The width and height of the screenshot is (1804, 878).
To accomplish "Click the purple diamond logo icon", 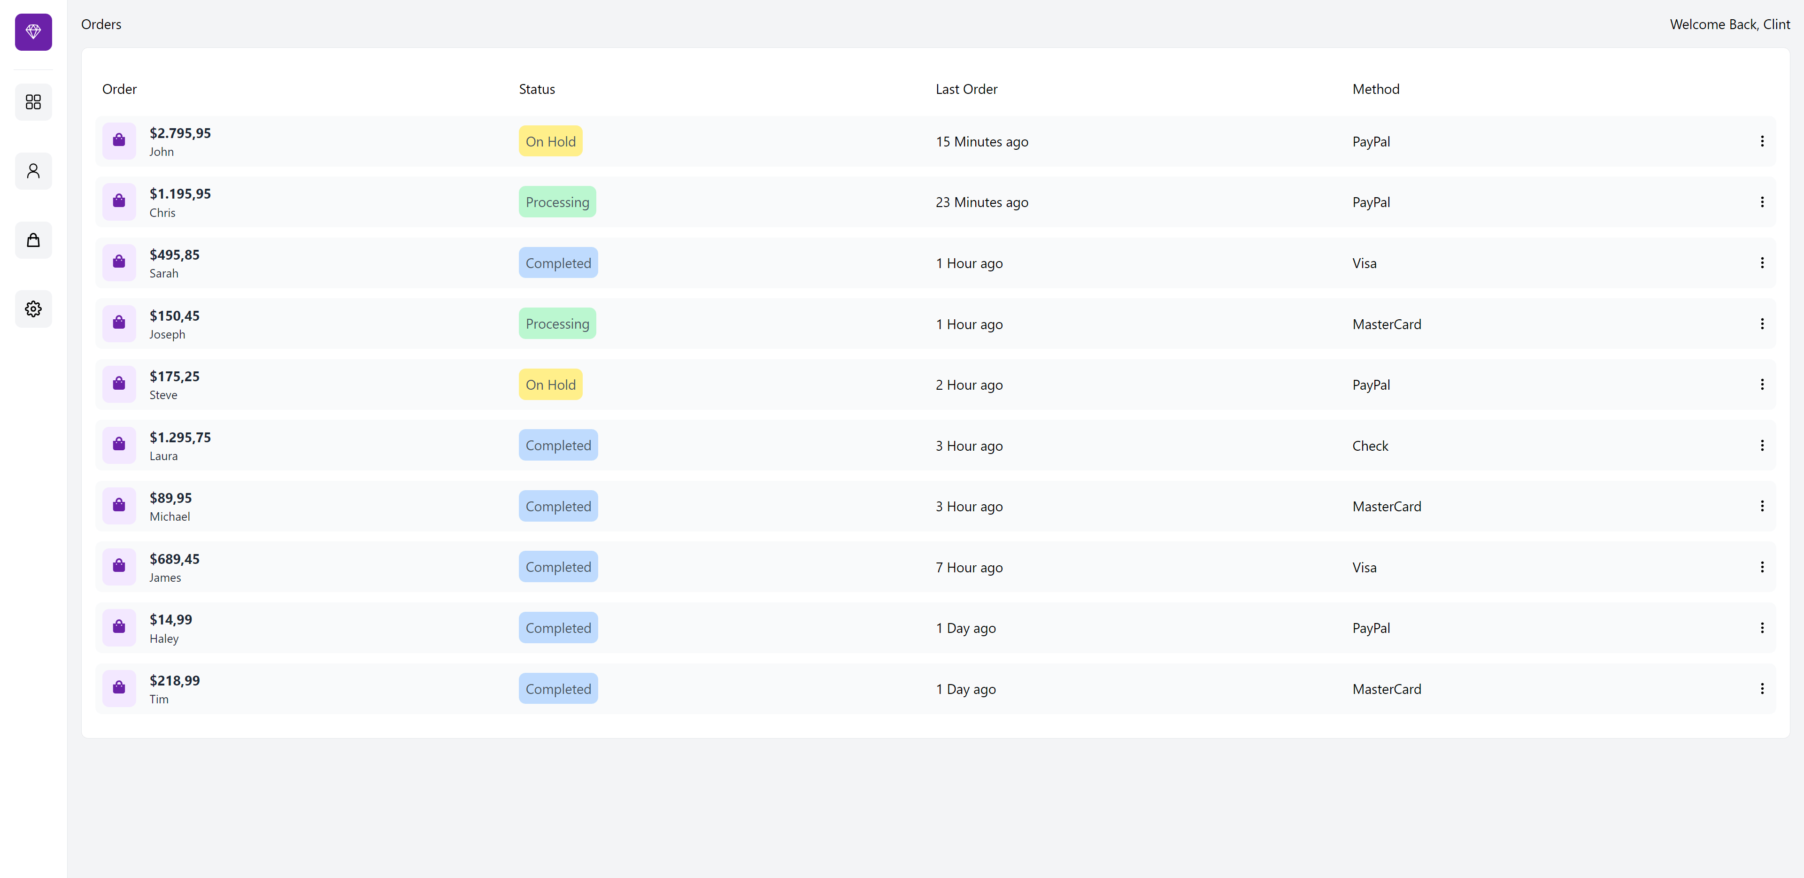I will [x=33, y=32].
